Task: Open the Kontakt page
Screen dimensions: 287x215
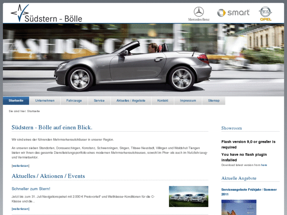Action: coord(163,101)
